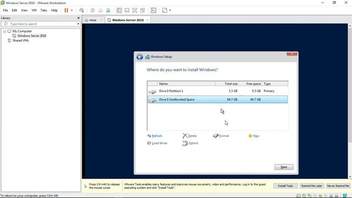Open the Tabs menu

(44, 10)
